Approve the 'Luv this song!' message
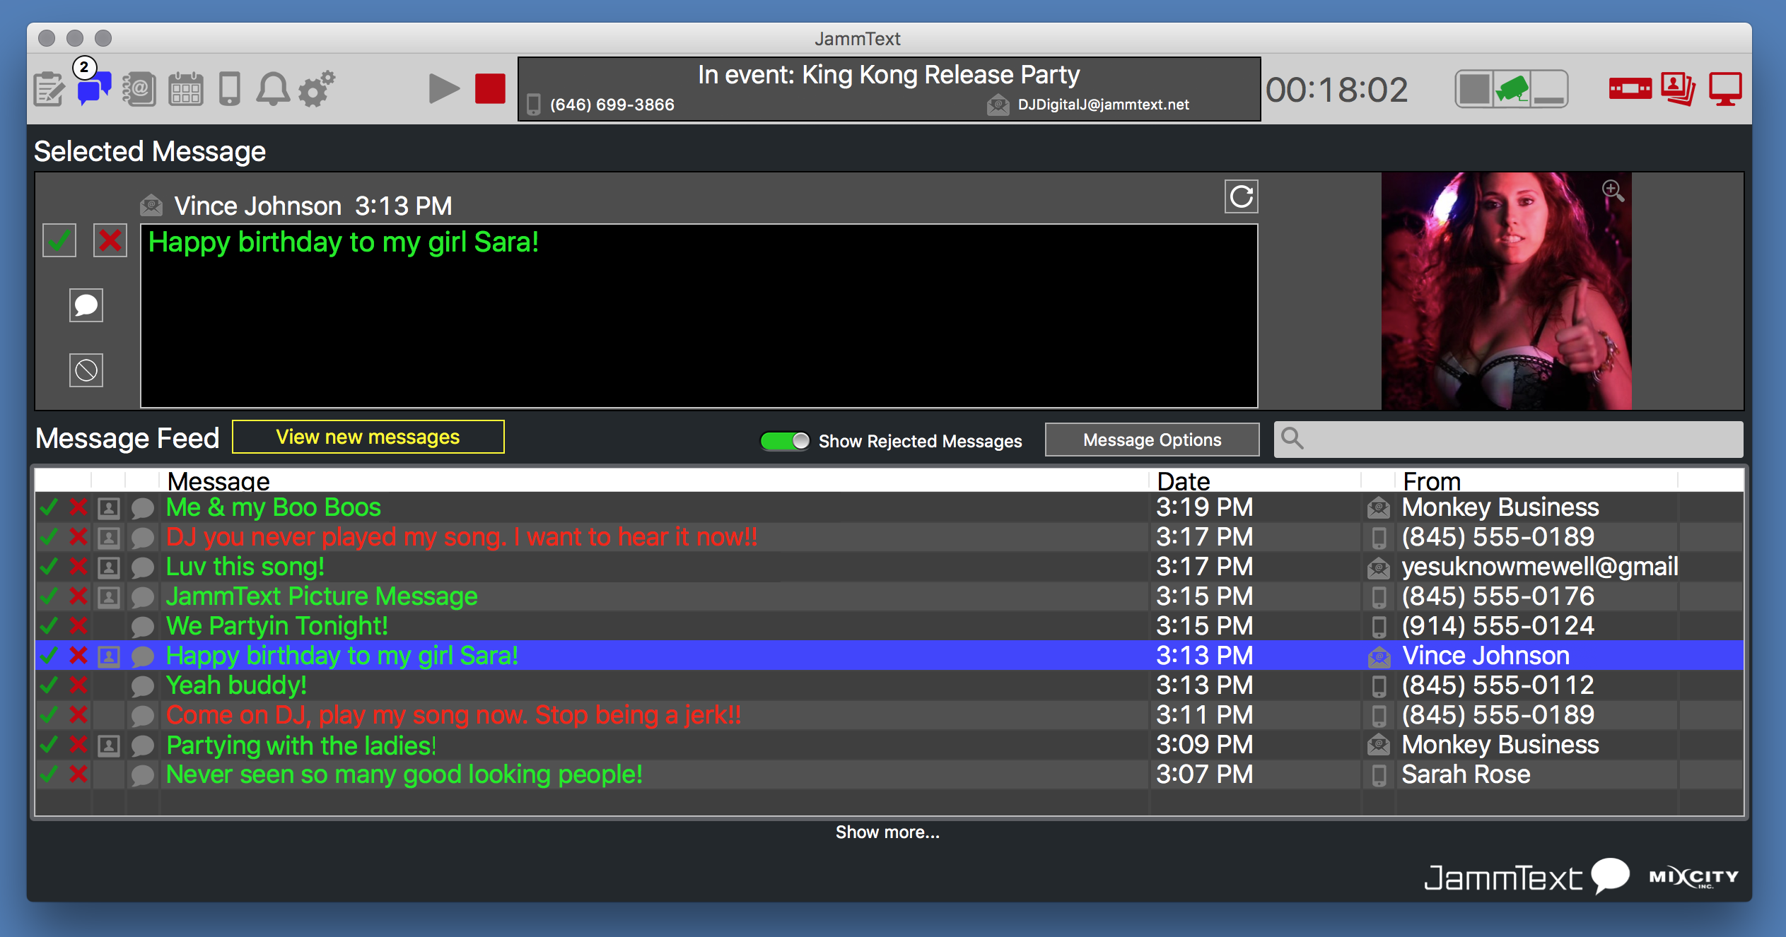This screenshot has width=1786, height=937. click(x=49, y=567)
